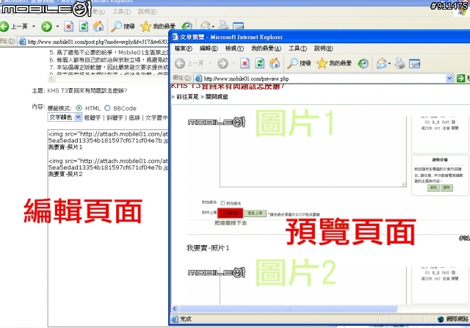The height and width of the screenshot is (328, 470).
Task: Click Favorites star in rear window toolbar
Action: click(145, 26)
